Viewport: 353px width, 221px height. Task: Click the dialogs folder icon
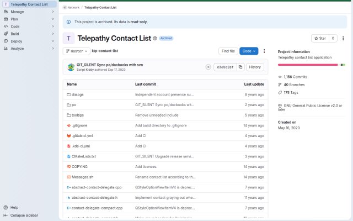(68, 94)
